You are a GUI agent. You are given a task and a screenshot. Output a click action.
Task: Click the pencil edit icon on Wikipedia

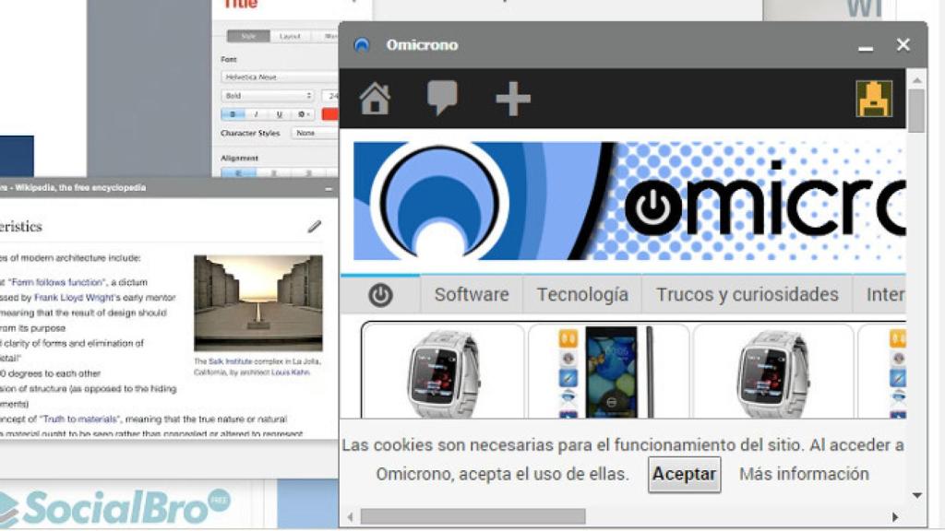315,226
